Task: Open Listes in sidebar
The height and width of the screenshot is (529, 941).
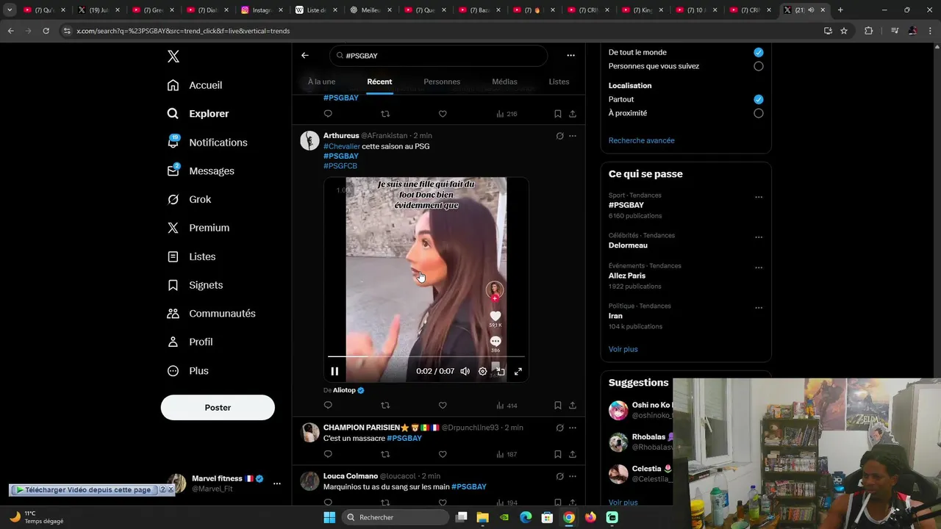Action: pyautogui.click(x=192, y=256)
